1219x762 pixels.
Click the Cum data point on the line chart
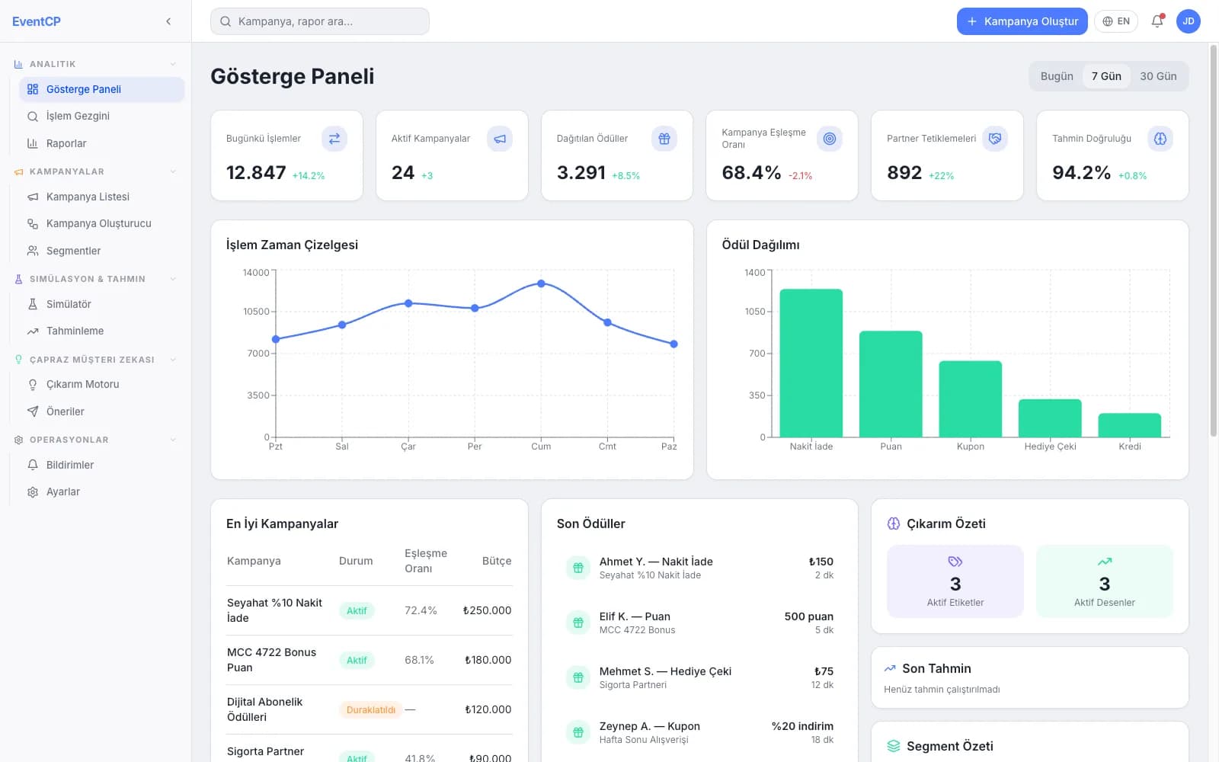541,283
